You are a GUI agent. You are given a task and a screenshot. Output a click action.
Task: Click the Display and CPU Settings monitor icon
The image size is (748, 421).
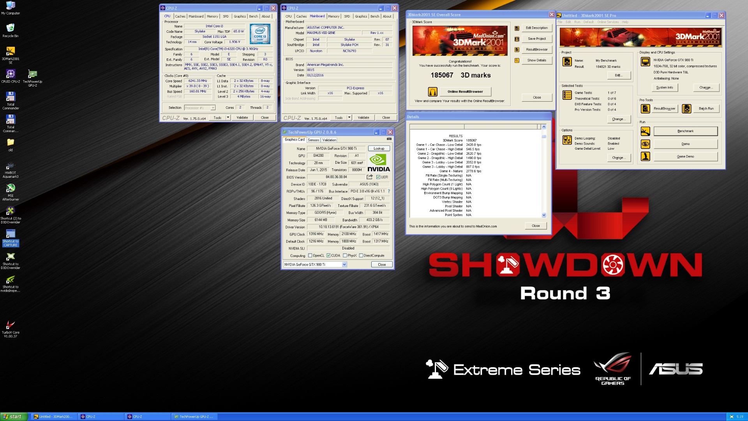tap(646, 62)
